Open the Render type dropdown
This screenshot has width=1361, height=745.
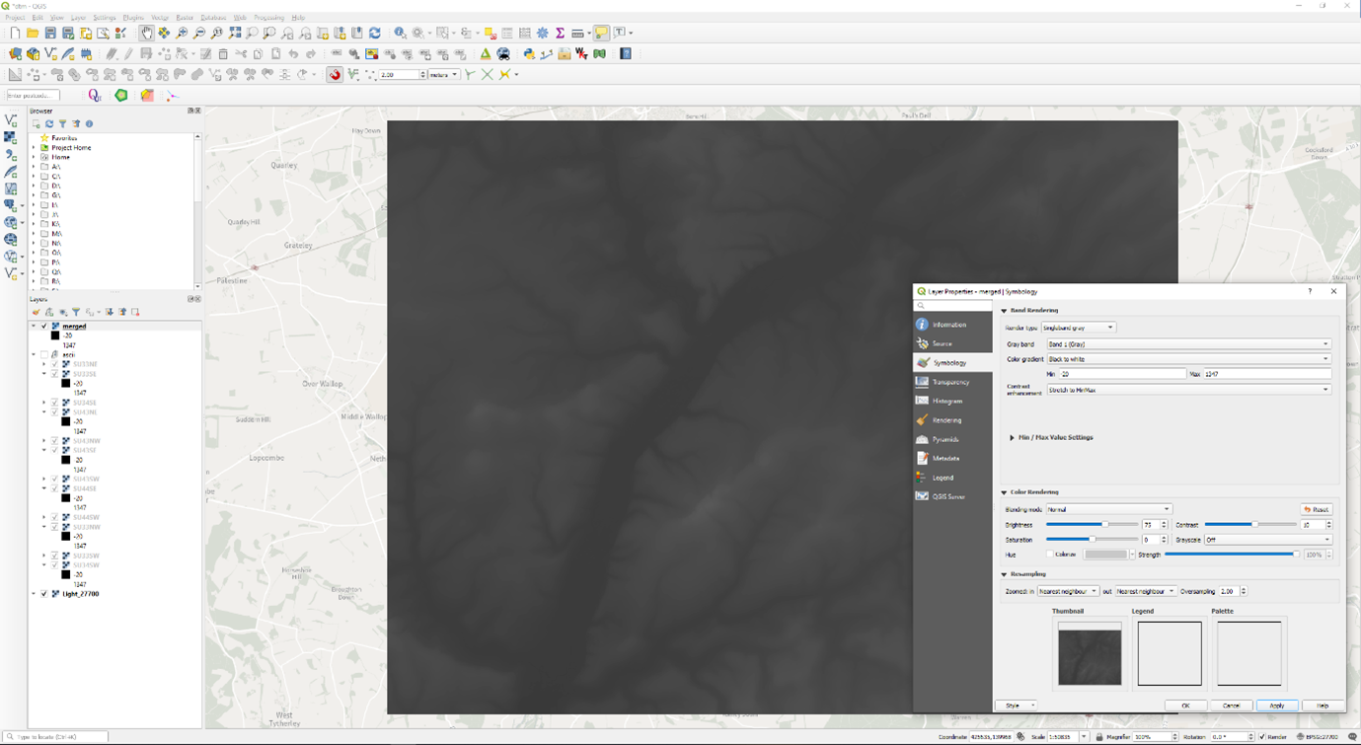[x=1078, y=328]
